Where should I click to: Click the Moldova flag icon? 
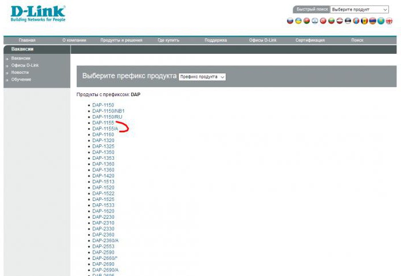364,21
